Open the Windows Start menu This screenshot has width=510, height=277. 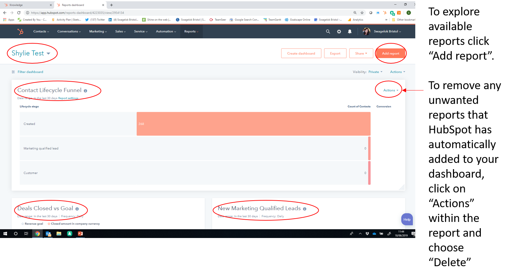5,234
